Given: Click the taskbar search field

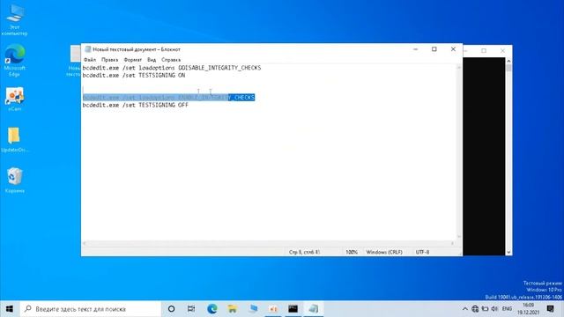Looking at the screenshot, I should [x=90, y=309].
